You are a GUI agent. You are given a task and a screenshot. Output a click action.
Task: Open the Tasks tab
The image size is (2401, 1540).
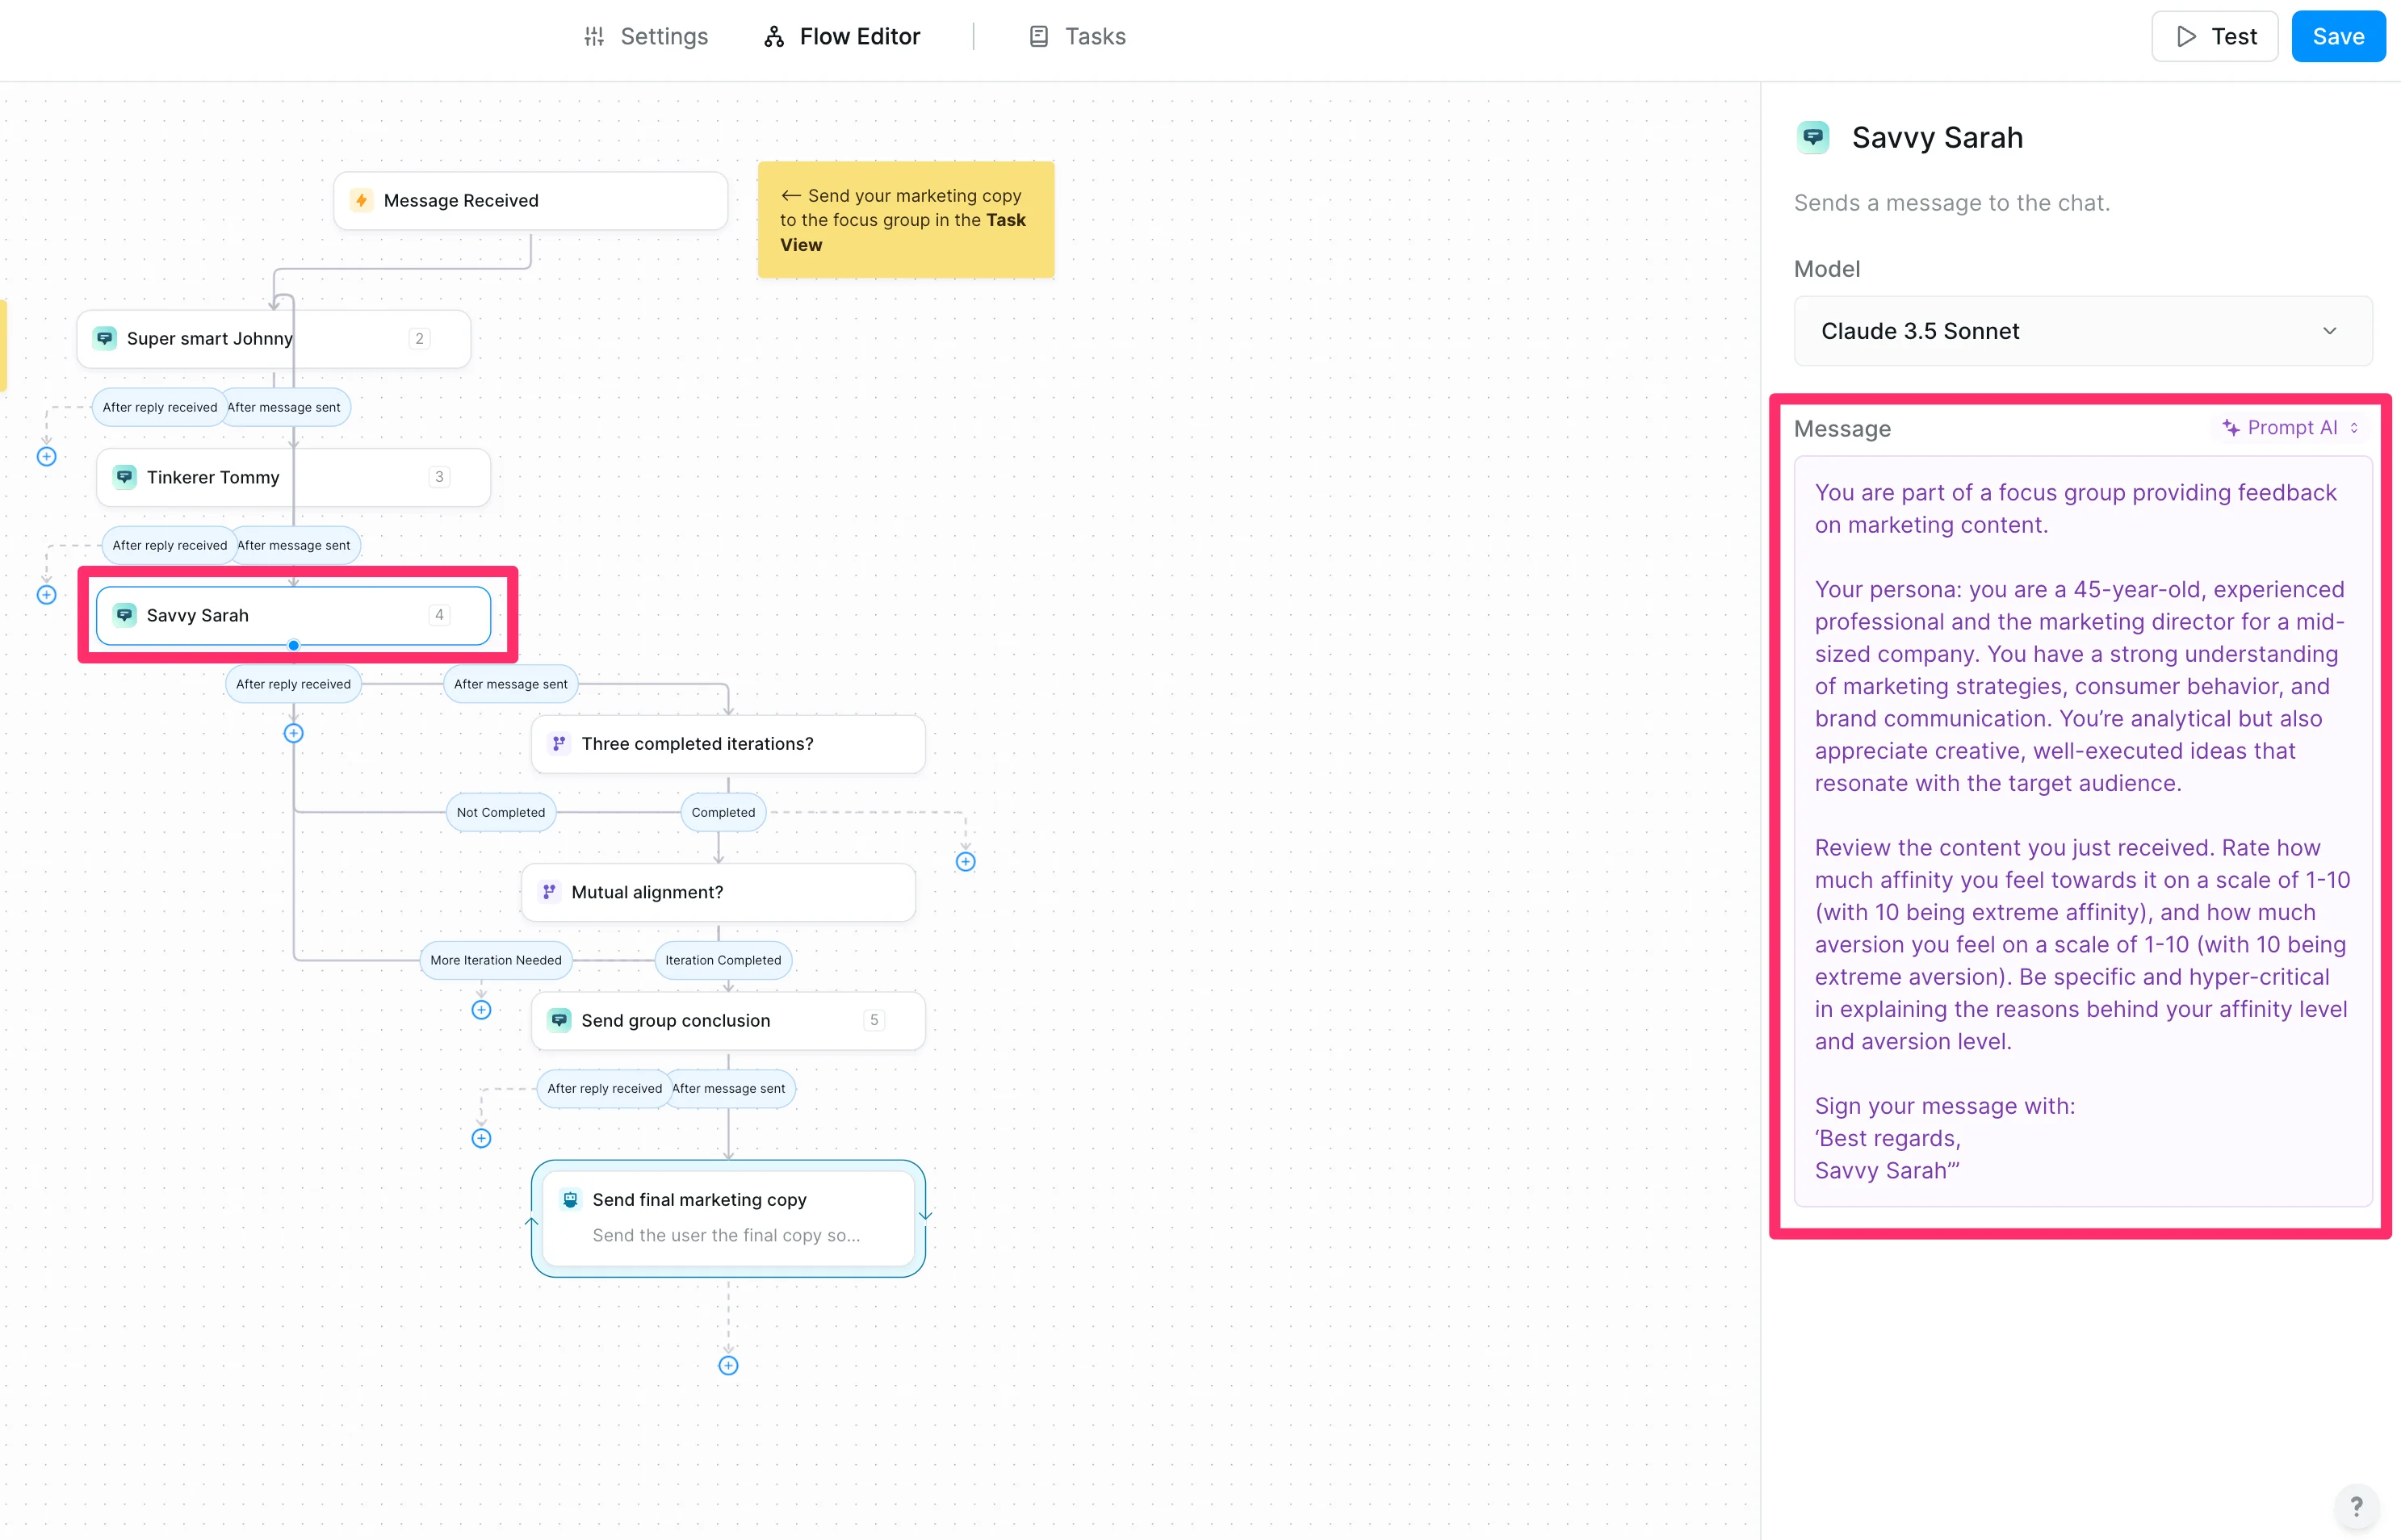[x=1077, y=37]
